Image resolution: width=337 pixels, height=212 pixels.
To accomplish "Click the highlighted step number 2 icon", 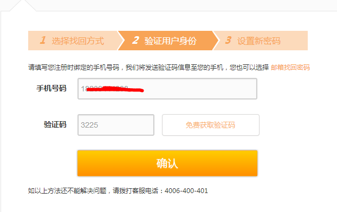I will click(135, 40).
